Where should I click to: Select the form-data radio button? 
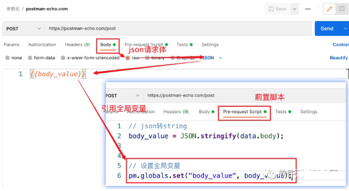tap(30, 58)
